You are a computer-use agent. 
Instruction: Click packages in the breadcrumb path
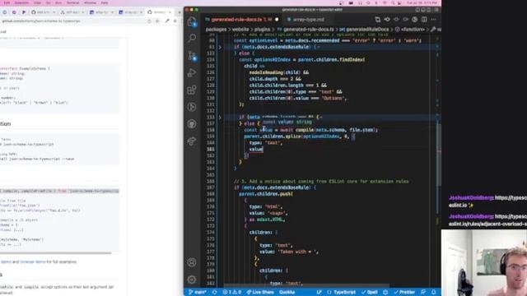tap(216, 30)
